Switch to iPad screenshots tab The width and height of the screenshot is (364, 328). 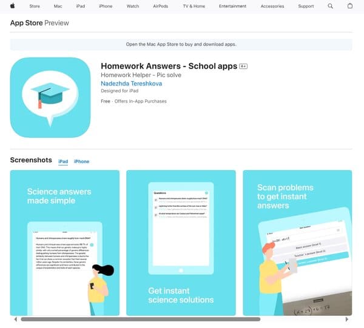click(63, 161)
